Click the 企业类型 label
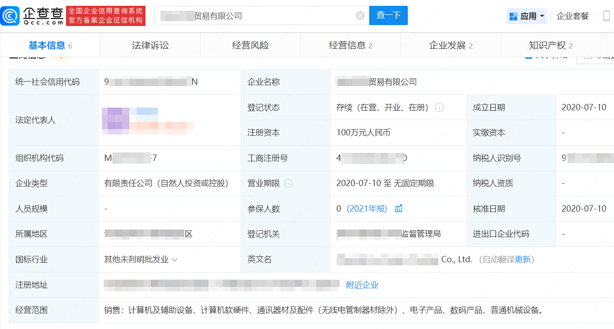The image size is (614, 329). coord(31,183)
